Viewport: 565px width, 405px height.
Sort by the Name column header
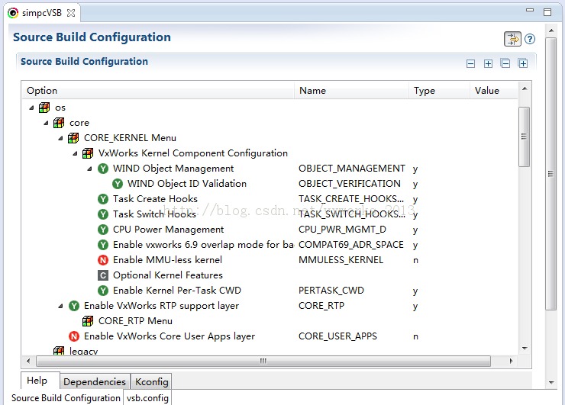[x=352, y=90]
